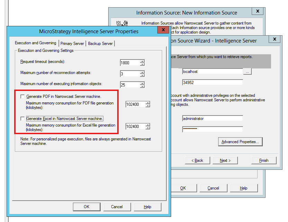Open Advanced Properties in the wizard
288x222 pixels.
coord(240,142)
